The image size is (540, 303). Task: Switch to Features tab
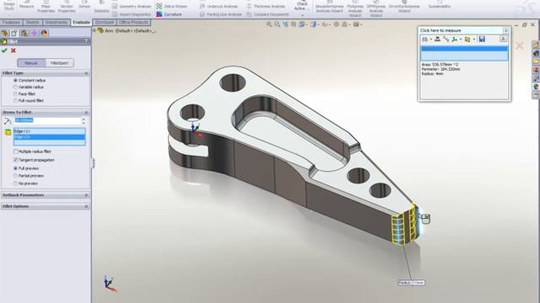pyautogui.click(x=11, y=23)
